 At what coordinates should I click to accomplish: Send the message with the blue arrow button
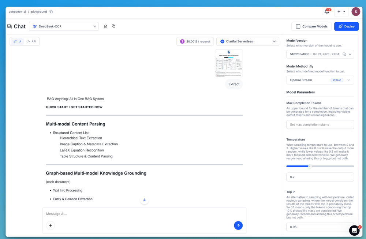click(x=238, y=225)
